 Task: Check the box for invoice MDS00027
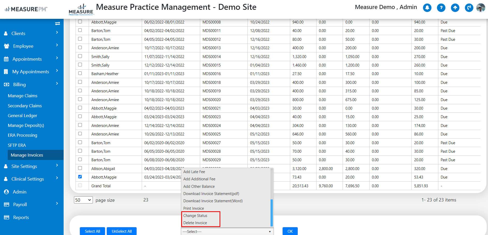point(80,142)
